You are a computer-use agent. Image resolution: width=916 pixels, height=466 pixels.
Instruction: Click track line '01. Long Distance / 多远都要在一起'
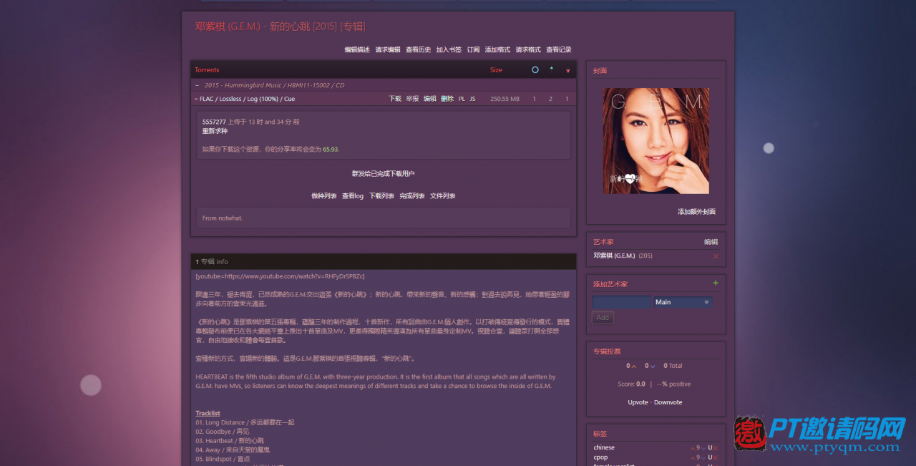[x=245, y=422]
